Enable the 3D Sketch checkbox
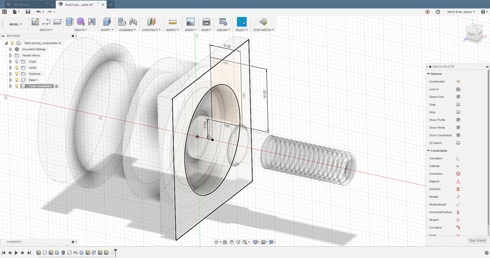 point(458,143)
